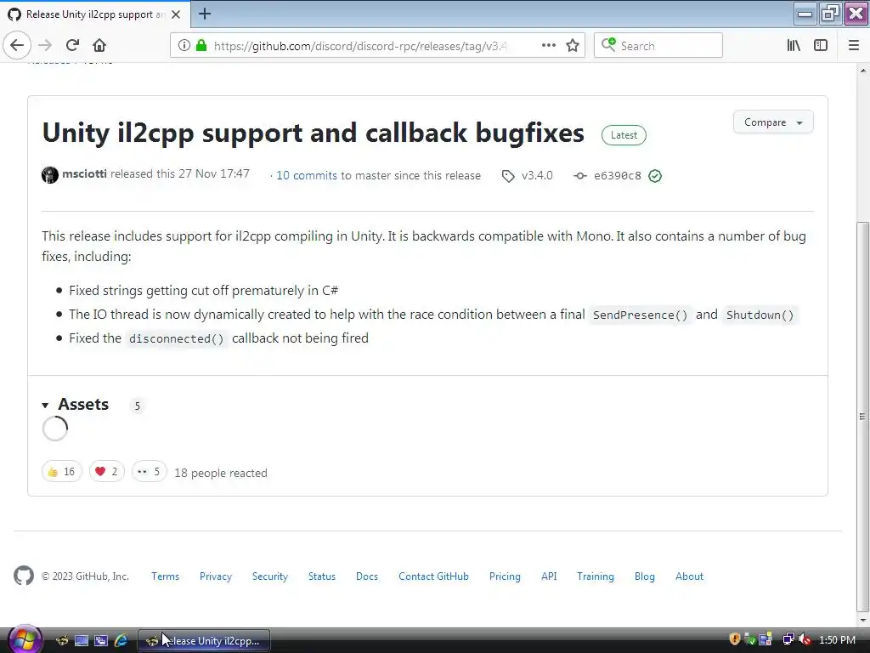Click Show Desktop quick launch icon
The width and height of the screenshot is (870, 653).
coord(81,640)
